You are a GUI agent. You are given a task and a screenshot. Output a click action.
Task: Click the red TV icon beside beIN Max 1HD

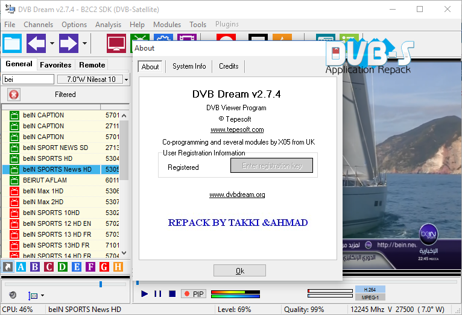pyautogui.click(x=14, y=191)
